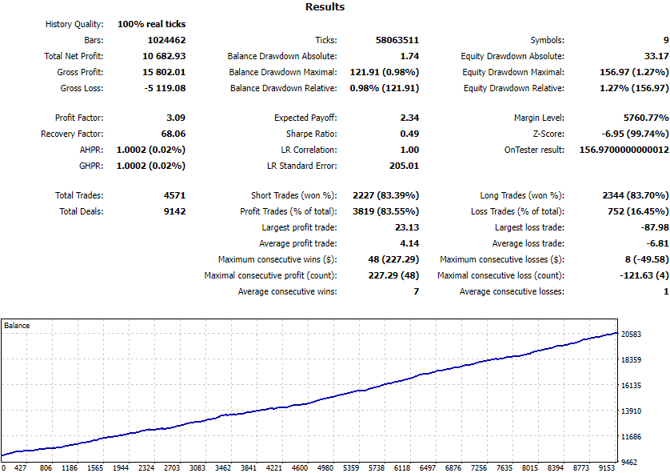The height and width of the screenshot is (473, 670).
Task: Select Largest profit trade value 23.13
Action: (x=407, y=227)
